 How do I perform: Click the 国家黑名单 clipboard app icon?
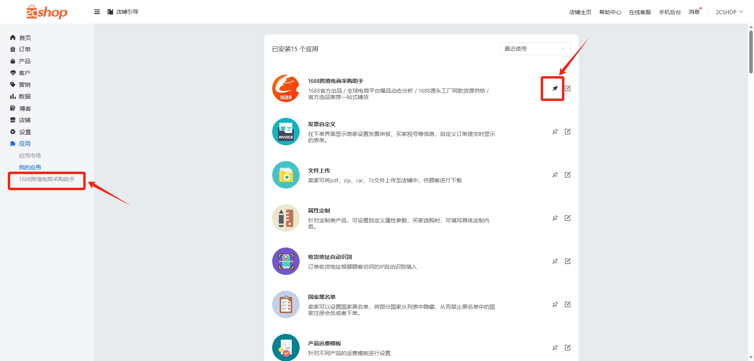(x=286, y=304)
